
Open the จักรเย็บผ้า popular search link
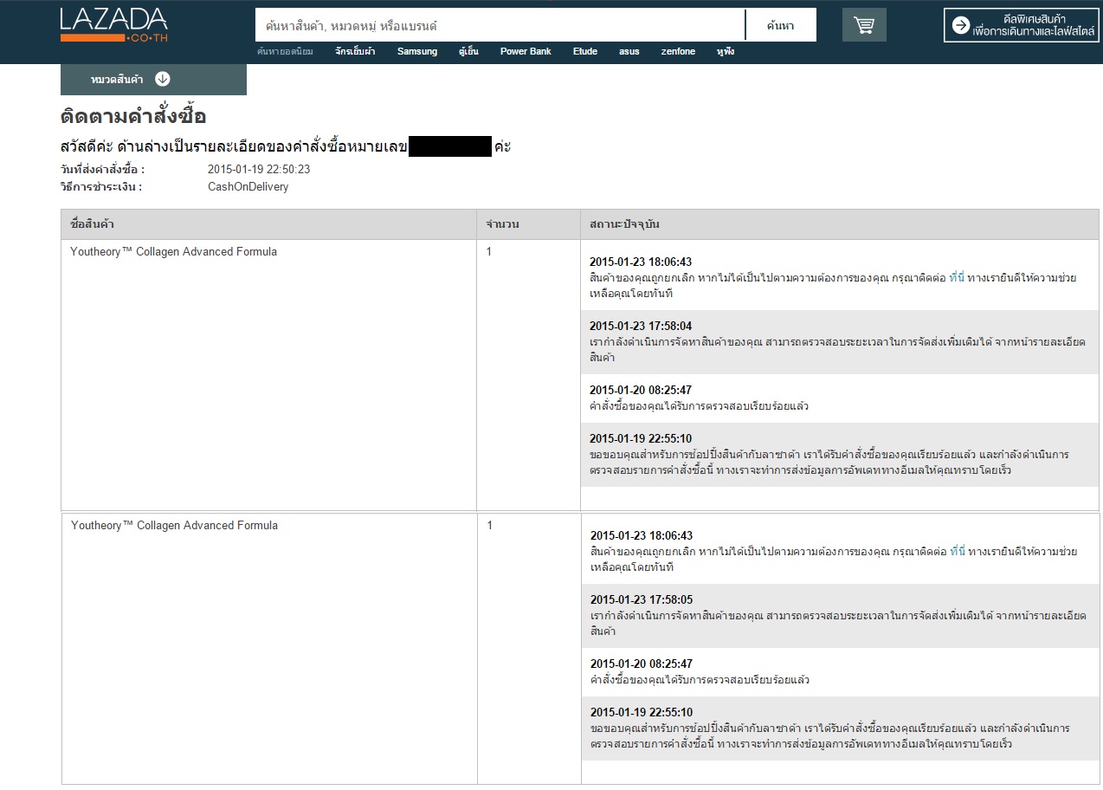(x=355, y=52)
